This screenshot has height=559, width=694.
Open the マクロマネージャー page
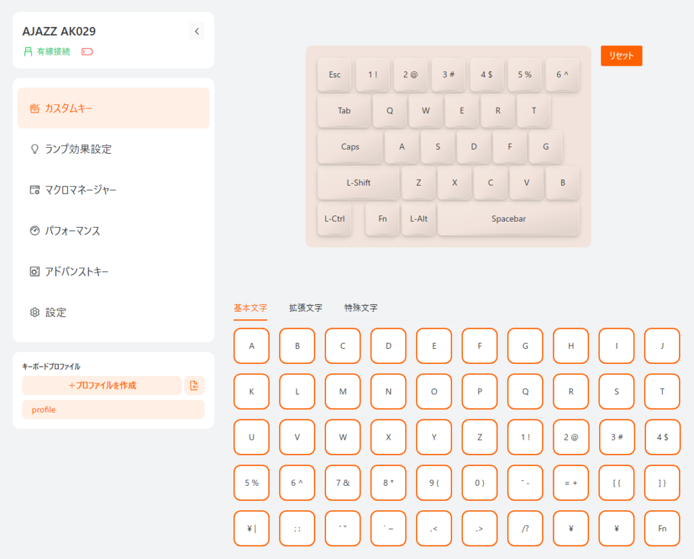coord(113,190)
